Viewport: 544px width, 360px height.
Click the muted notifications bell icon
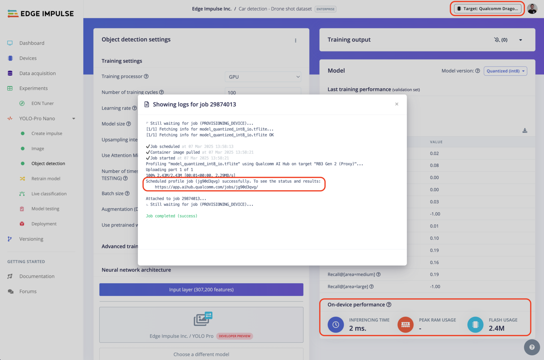497,40
